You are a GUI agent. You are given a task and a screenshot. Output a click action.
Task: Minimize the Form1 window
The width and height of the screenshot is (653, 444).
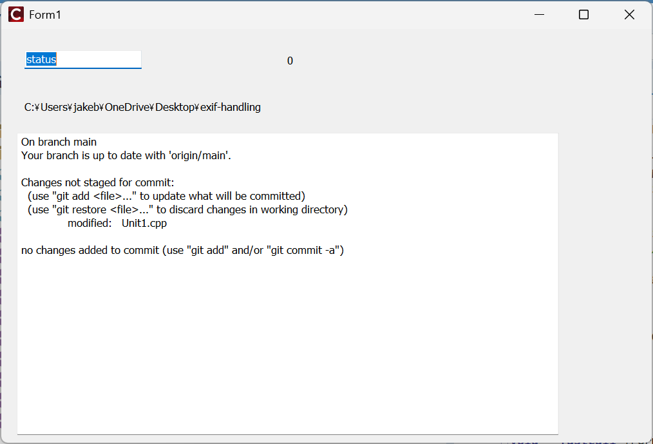point(539,14)
